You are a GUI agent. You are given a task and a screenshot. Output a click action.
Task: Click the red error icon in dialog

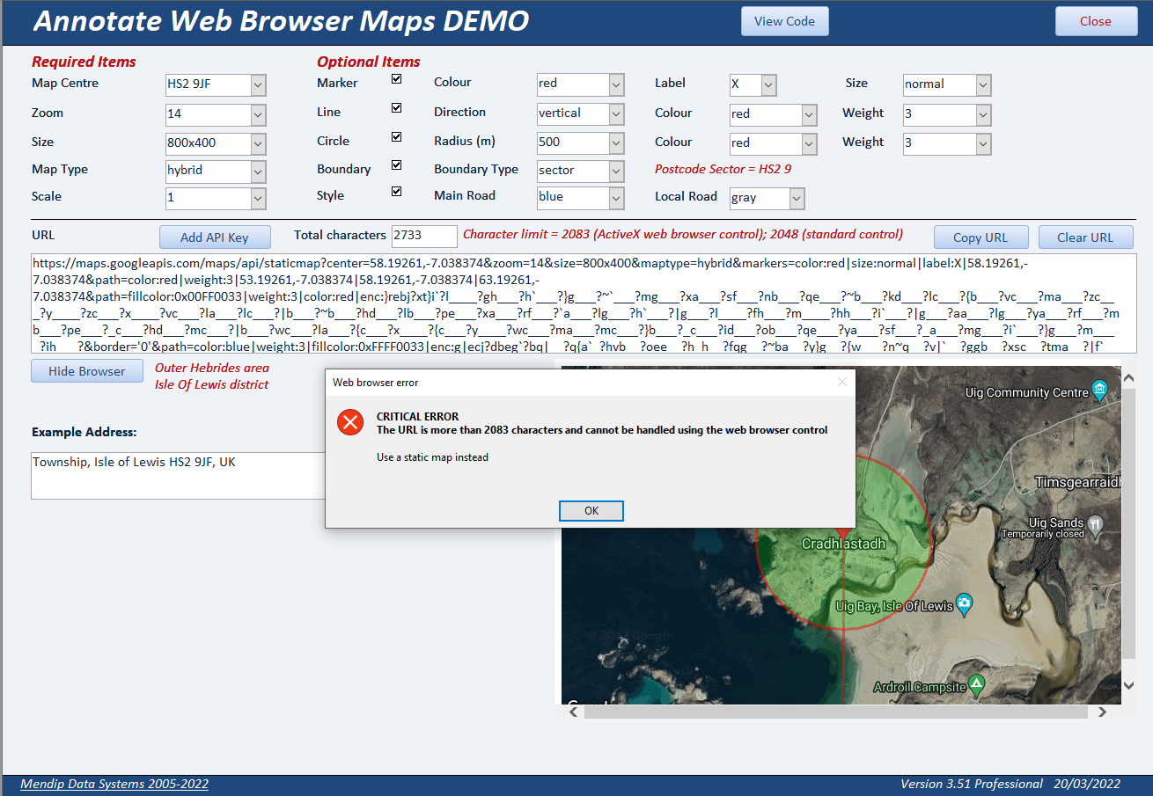350,423
